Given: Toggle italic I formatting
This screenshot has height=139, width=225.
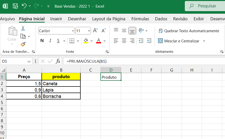Looking at the screenshot, I should (50, 41).
